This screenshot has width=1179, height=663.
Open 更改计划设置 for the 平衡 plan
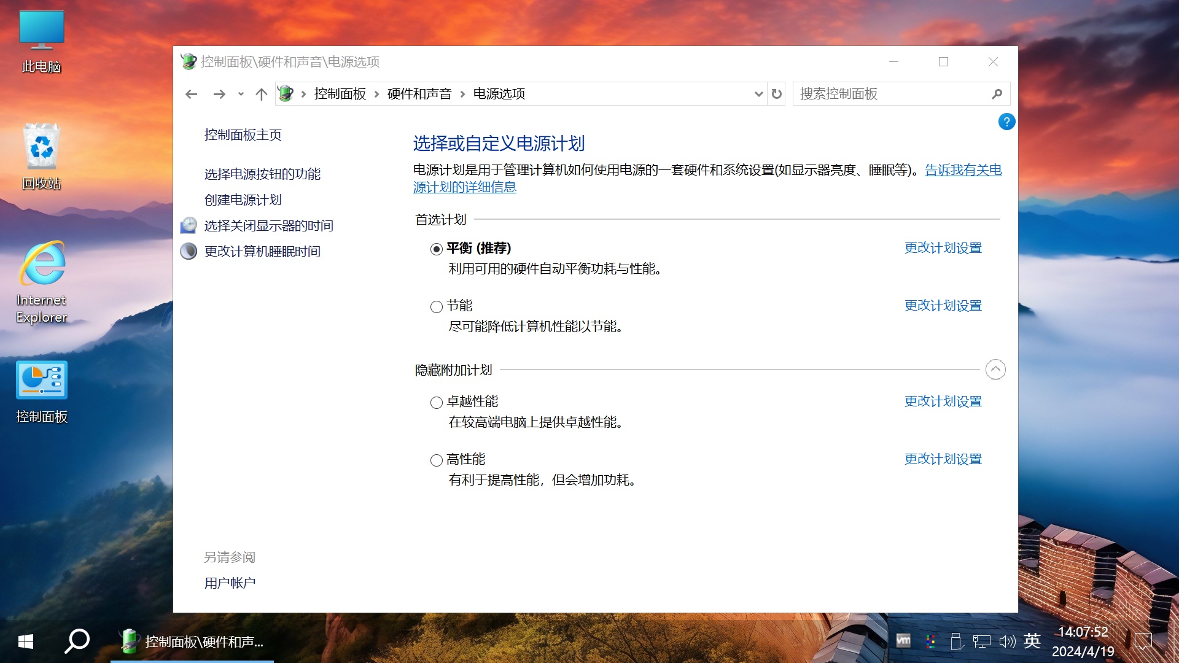point(943,248)
